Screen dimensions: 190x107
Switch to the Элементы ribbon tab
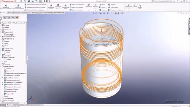3,13
